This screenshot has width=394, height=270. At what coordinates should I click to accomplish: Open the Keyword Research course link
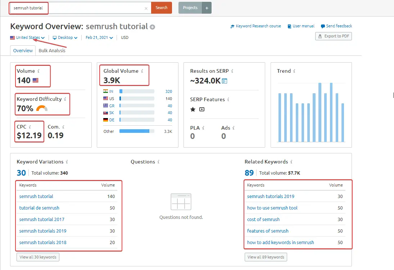pos(256,26)
